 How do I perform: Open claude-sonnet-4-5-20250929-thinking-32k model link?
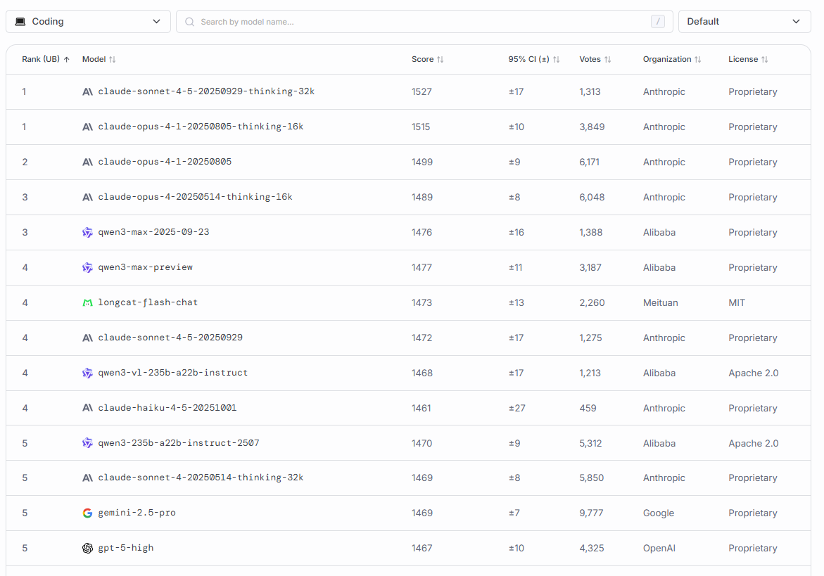click(x=206, y=91)
